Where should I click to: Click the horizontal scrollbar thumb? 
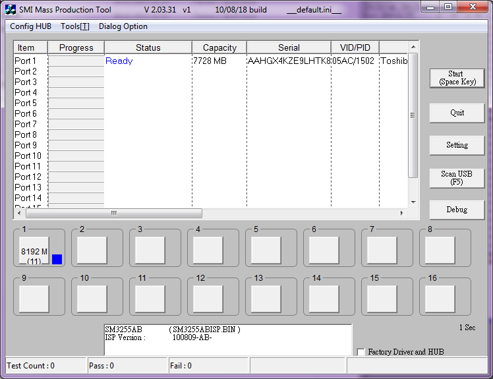pos(114,214)
